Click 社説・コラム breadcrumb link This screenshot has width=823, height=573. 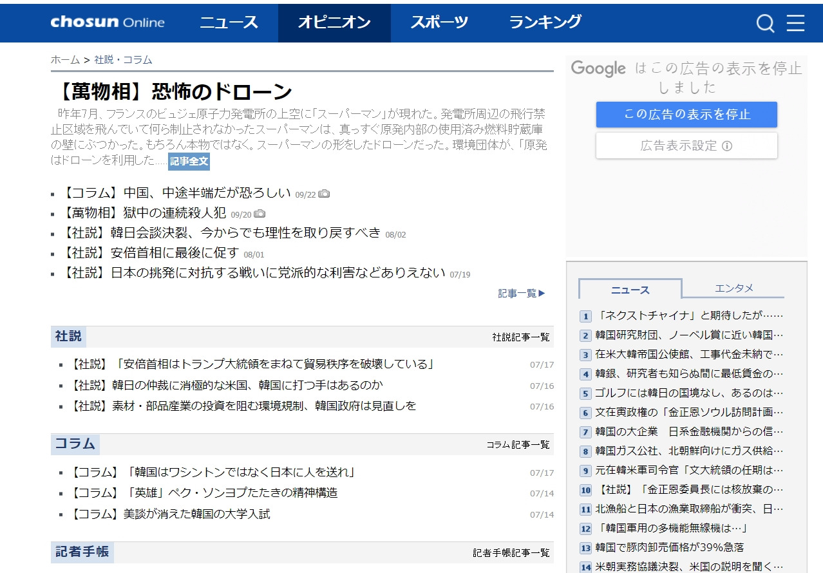(123, 60)
